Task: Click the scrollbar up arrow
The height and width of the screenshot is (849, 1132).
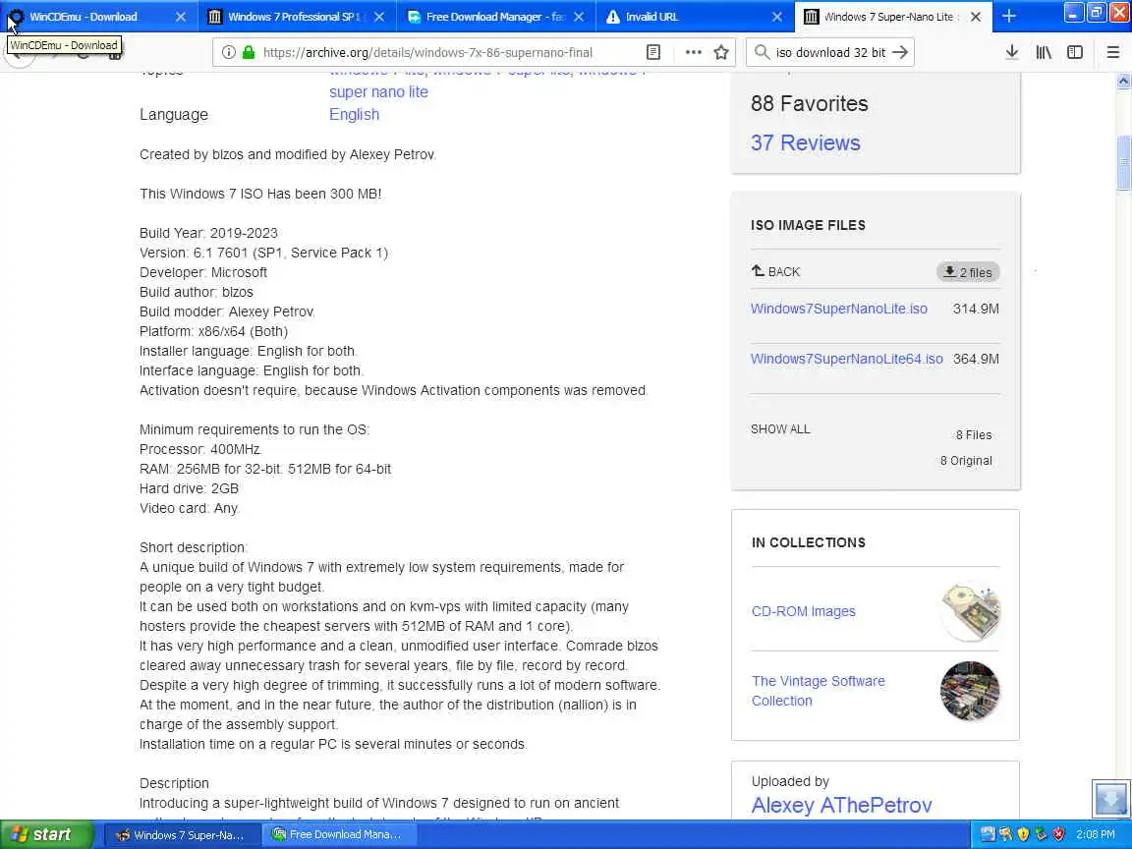Action: (1123, 81)
